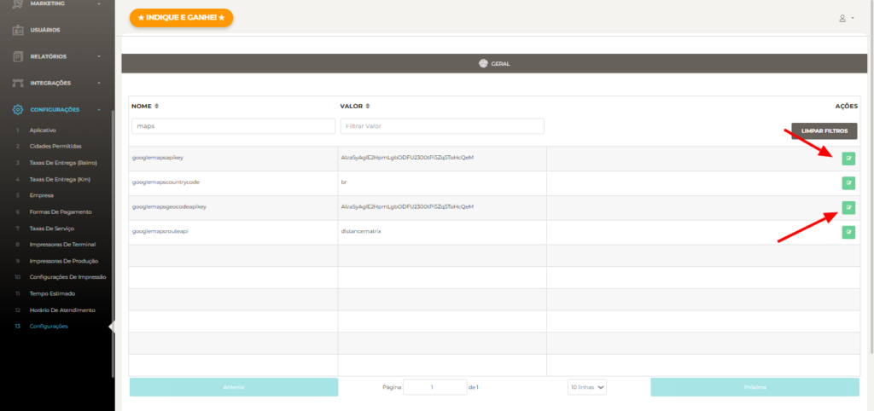Click edit icon for googlemapscountrycode row
Image resolution: width=874 pixels, height=411 pixels.
(x=848, y=182)
